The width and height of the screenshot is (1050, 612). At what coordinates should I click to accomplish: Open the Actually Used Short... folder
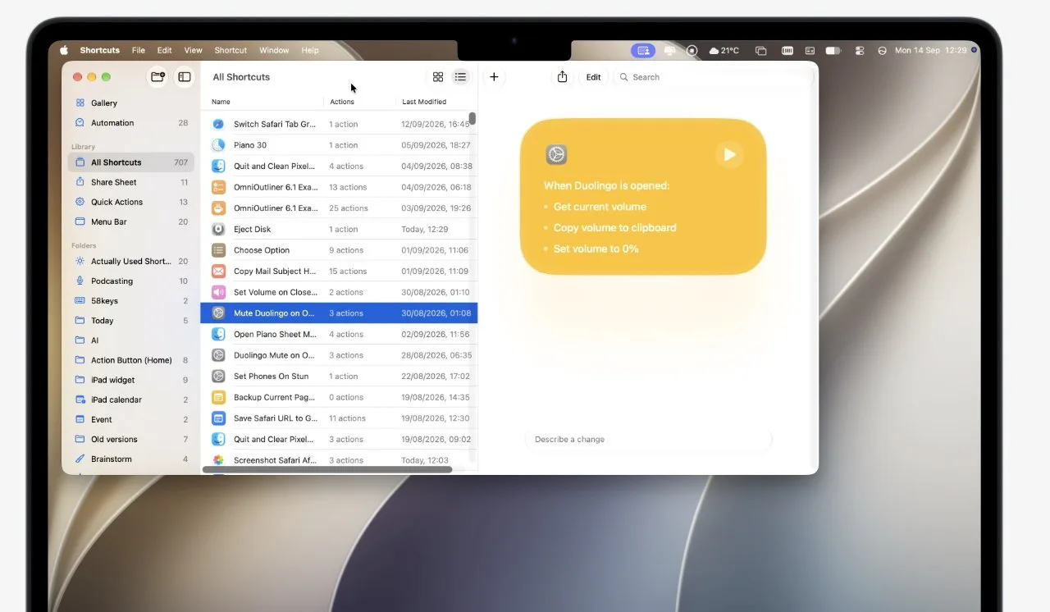tap(131, 262)
